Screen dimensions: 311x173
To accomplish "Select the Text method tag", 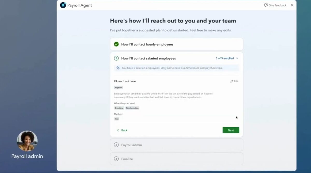I will (117, 119).
